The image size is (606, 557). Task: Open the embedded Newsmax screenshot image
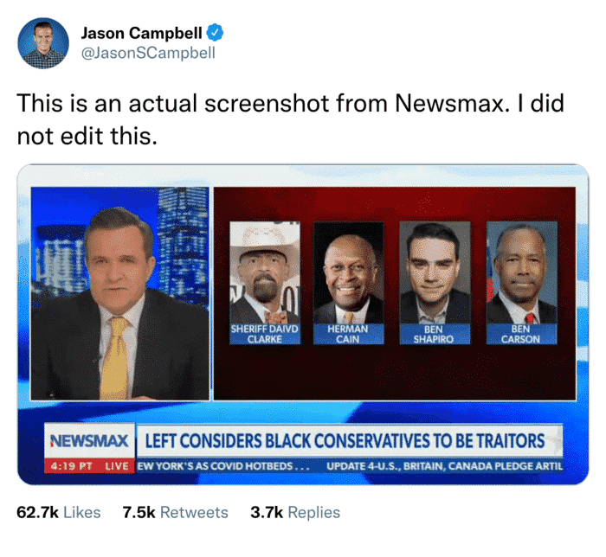303,324
